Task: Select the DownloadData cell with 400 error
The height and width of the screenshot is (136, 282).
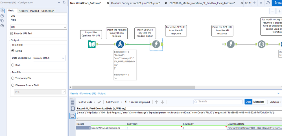Action: click(254, 128)
